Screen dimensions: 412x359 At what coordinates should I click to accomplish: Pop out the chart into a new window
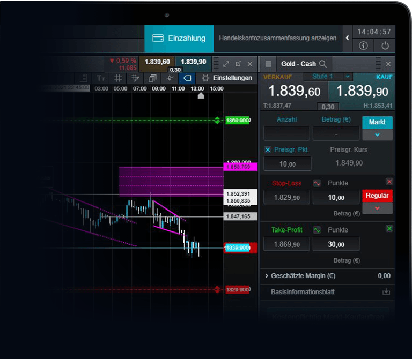tap(238, 64)
